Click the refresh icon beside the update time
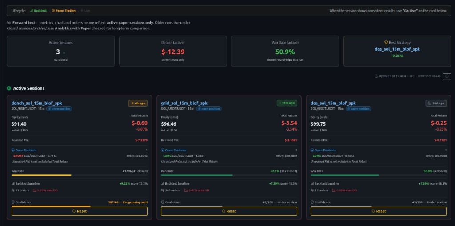Viewport: 455px width, 226px height. click(447, 76)
